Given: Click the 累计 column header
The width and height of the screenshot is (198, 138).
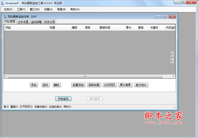Looking at the screenshot, I should 131,28.
